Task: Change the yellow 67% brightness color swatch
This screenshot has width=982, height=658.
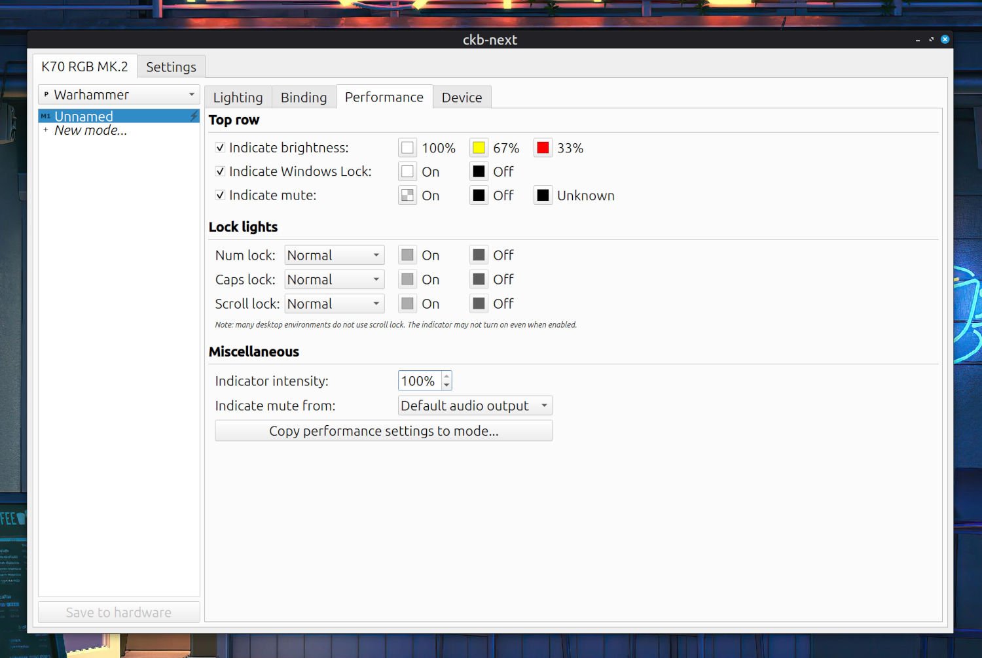Action: pos(479,147)
